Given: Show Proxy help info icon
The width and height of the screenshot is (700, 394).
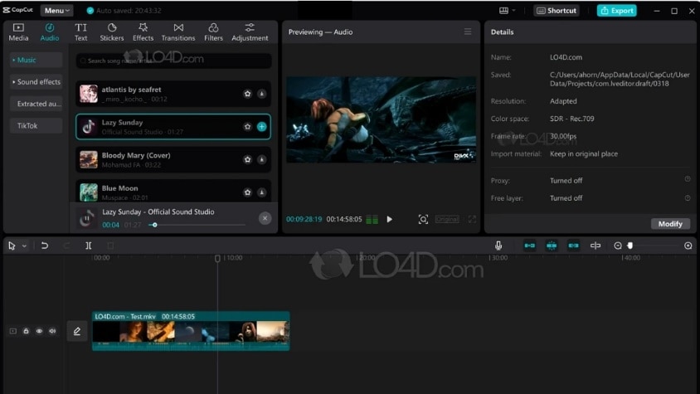Looking at the screenshot, I should (688, 179).
